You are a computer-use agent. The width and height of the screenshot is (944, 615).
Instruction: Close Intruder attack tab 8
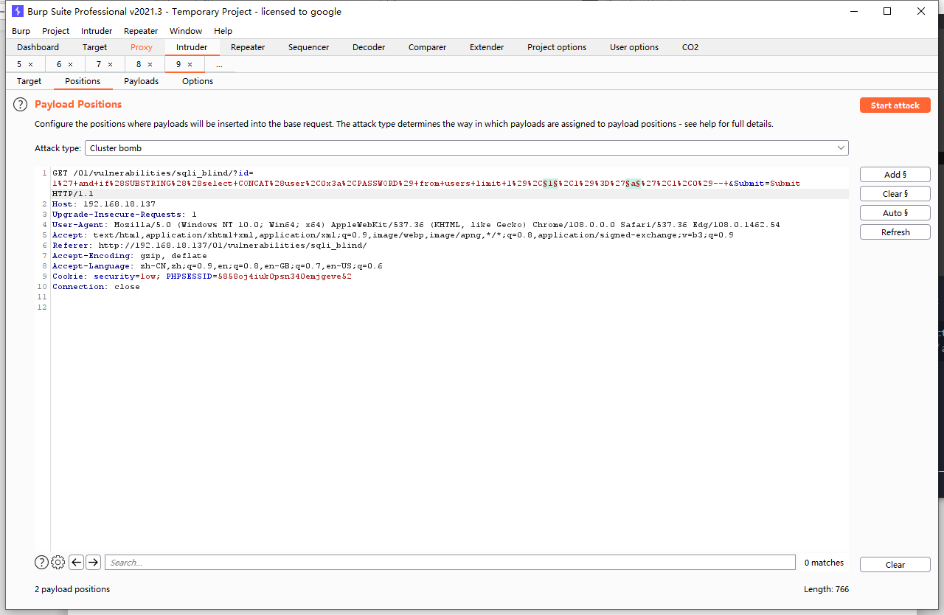click(150, 65)
